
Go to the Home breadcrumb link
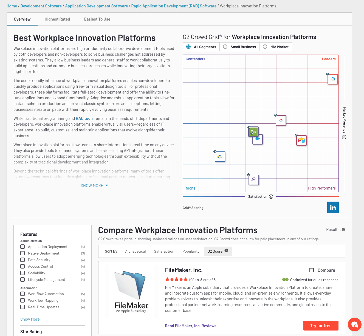[12, 6]
